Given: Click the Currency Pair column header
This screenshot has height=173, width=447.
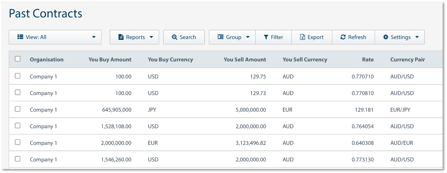Looking at the screenshot, I should pos(407,59).
